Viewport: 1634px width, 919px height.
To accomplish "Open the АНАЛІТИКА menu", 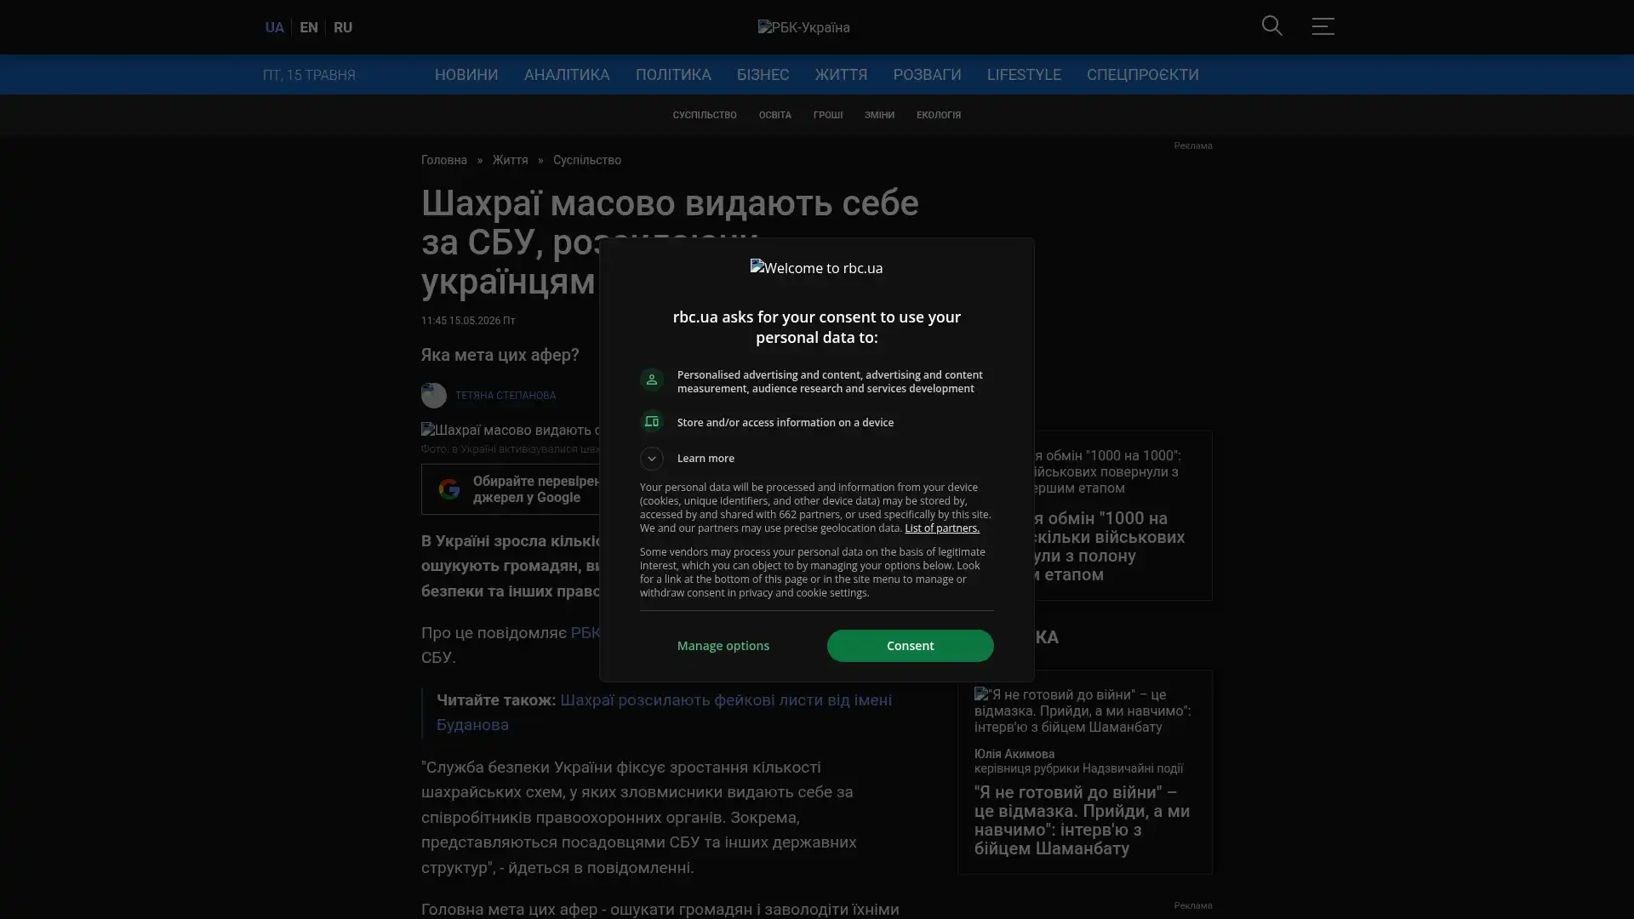I will pyautogui.click(x=567, y=75).
